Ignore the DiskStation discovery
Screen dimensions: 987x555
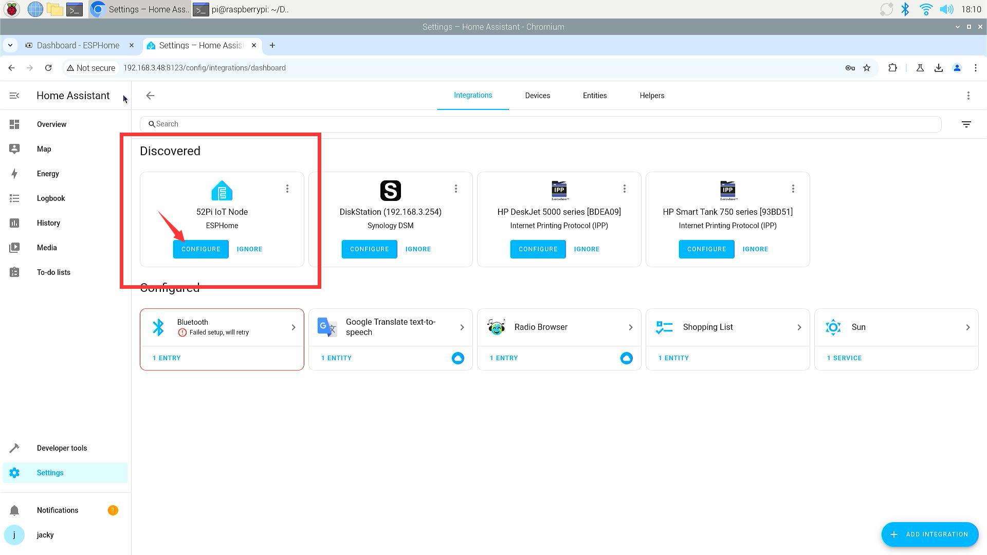coord(418,249)
